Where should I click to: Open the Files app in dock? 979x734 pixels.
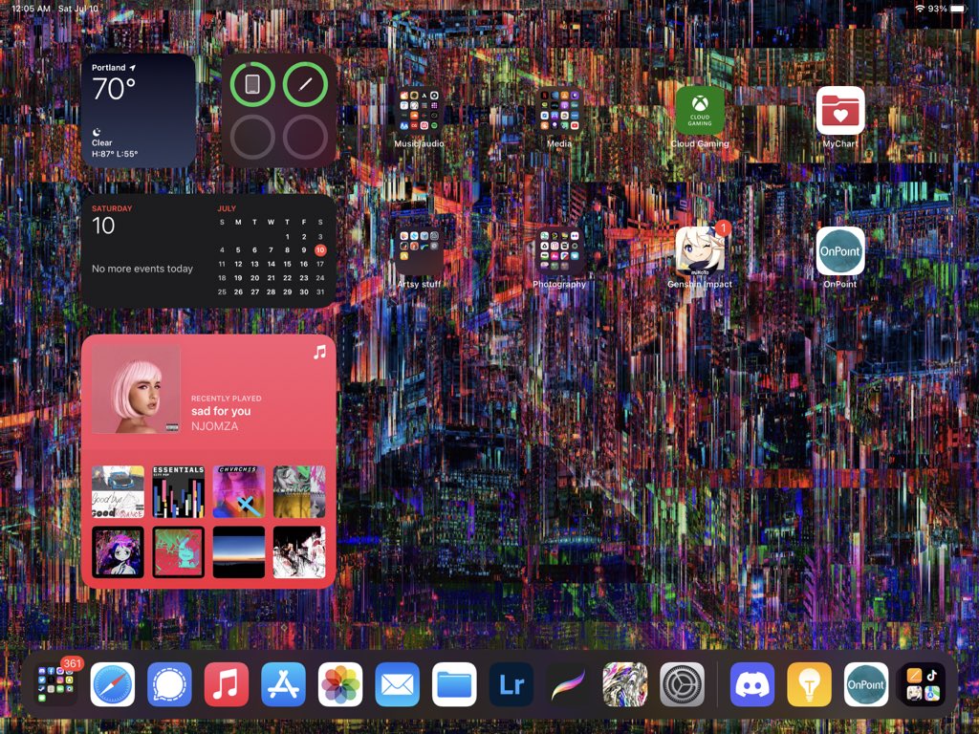(454, 684)
